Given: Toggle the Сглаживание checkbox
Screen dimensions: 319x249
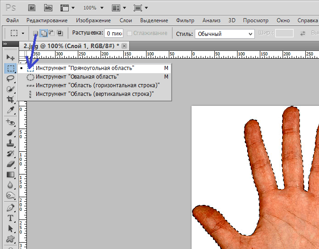Looking at the screenshot, I should [129, 33].
